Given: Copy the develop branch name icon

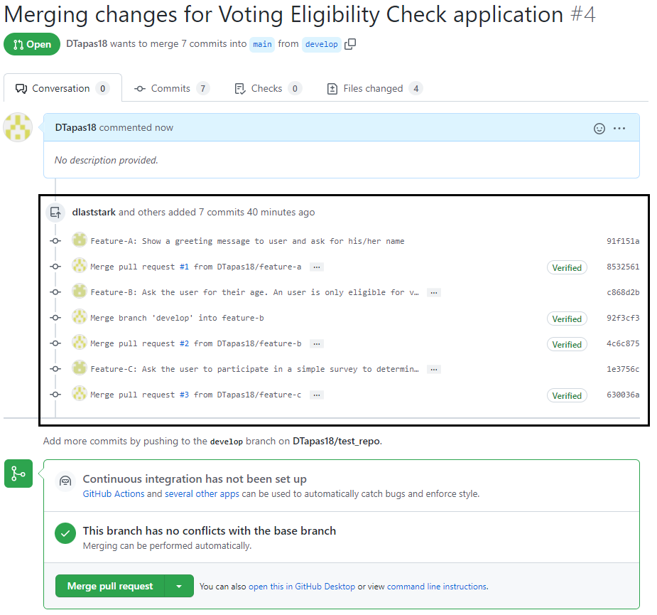Looking at the screenshot, I should 350,44.
